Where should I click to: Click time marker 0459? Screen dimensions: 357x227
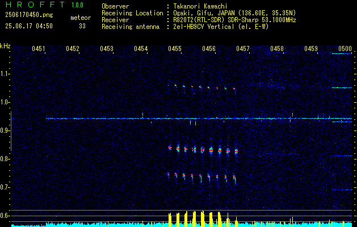[311, 48]
